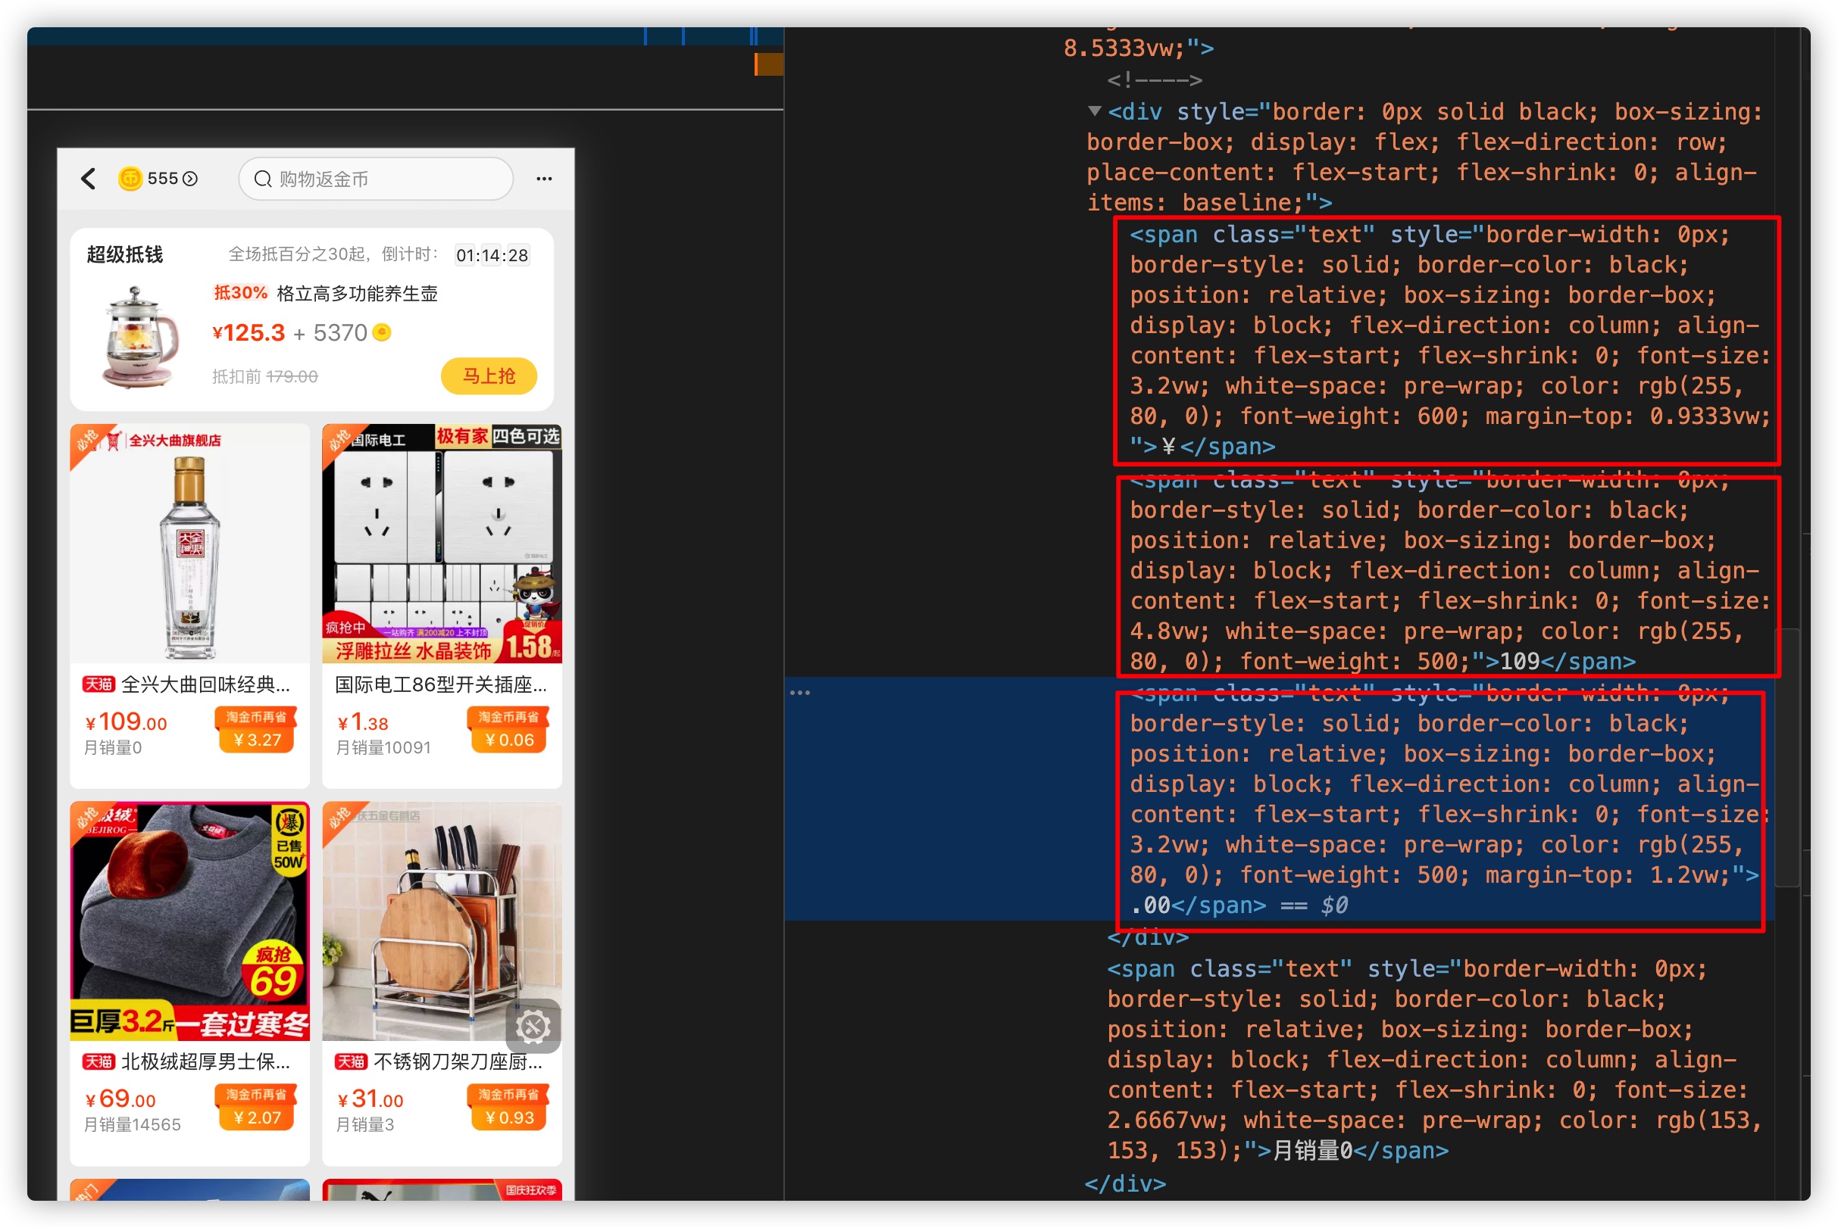Open the three-dot more menu
The height and width of the screenshot is (1228, 1838).
coord(544,179)
